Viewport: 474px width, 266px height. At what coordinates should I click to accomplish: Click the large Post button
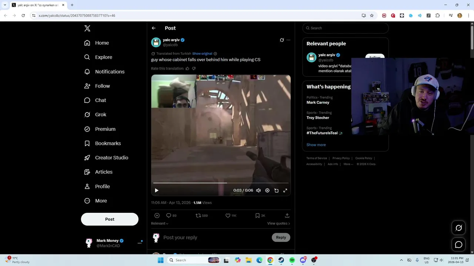tap(110, 219)
